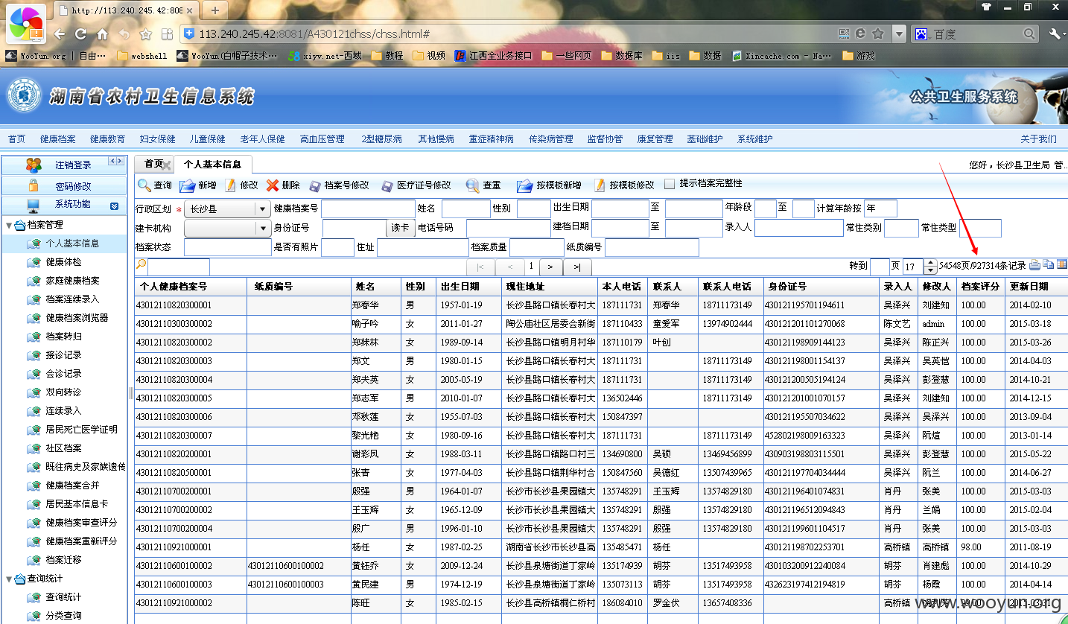Click the copy icon beside record count
The width and height of the screenshot is (1068, 624).
tap(1049, 265)
